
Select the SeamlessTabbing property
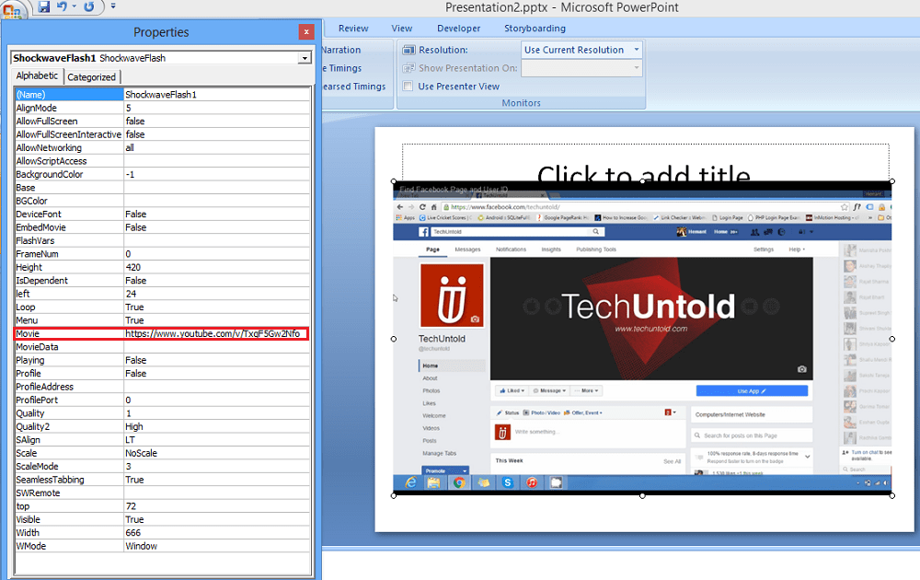click(69, 480)
